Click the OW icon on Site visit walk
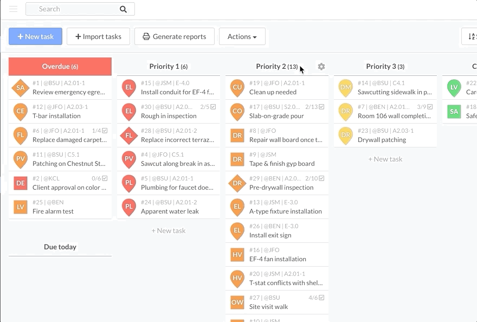The image size is (477, 322). coord(237,302)
